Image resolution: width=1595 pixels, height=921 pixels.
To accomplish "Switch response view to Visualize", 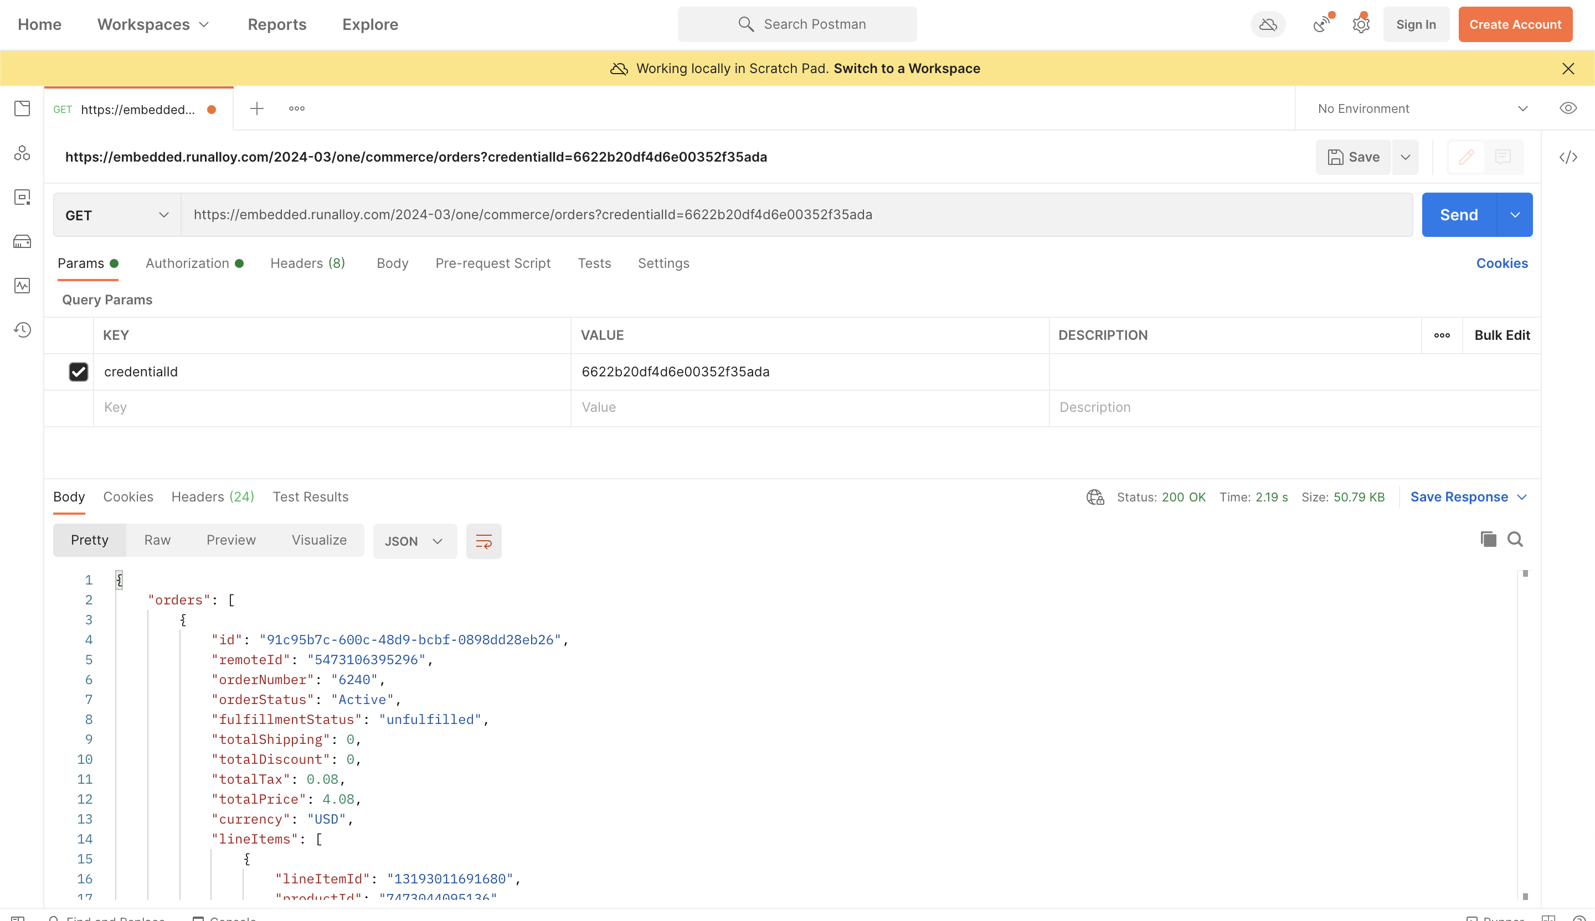I will [319, 540].
